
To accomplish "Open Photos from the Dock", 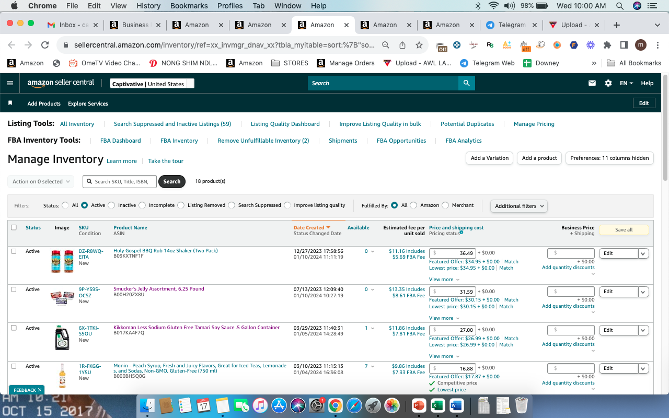I will click(x=391, y=405).
